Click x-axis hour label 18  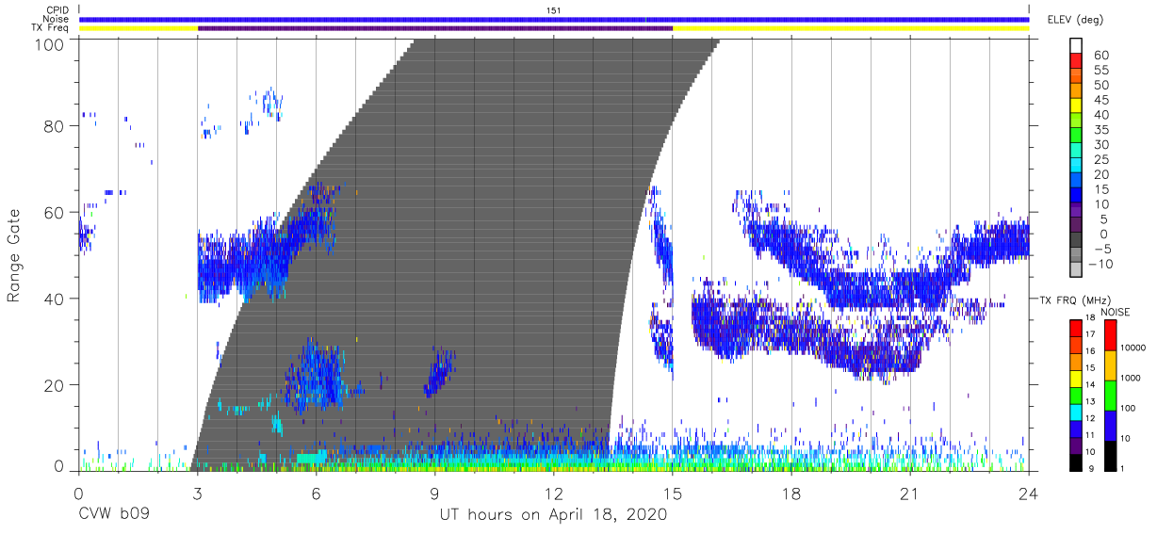[791, 493]
